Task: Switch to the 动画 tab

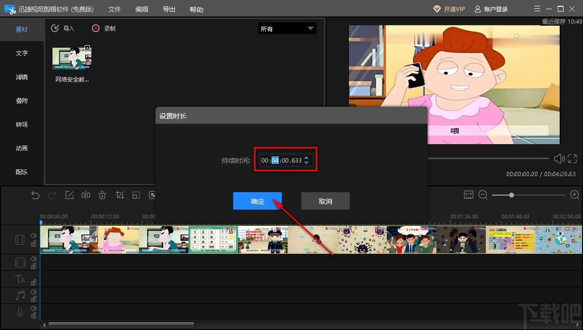Action: pyautogui.click(x=22, y=148)
